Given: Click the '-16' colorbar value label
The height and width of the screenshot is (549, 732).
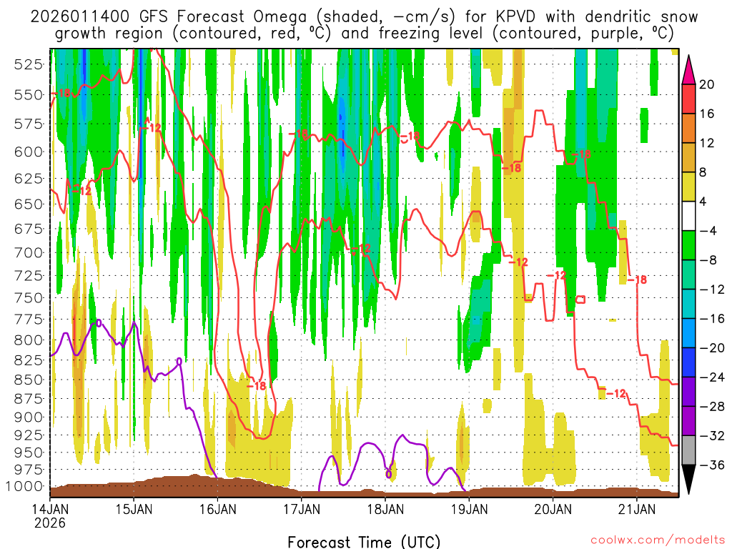Looking at the screenshot, I should 713,318.
